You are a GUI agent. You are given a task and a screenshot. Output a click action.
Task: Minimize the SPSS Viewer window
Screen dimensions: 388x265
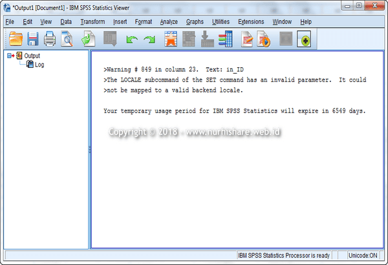347,5
